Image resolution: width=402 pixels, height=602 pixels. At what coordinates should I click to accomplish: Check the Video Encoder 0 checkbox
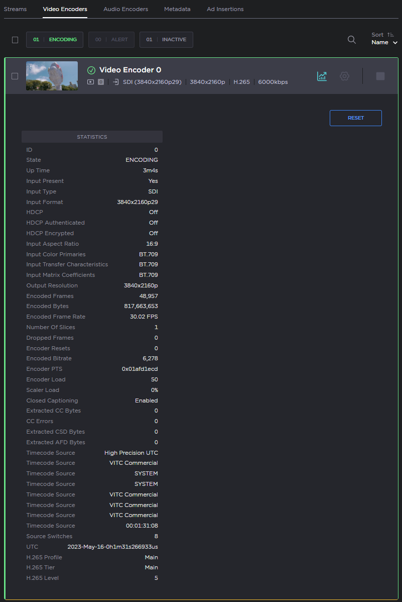tap(15, 76)
